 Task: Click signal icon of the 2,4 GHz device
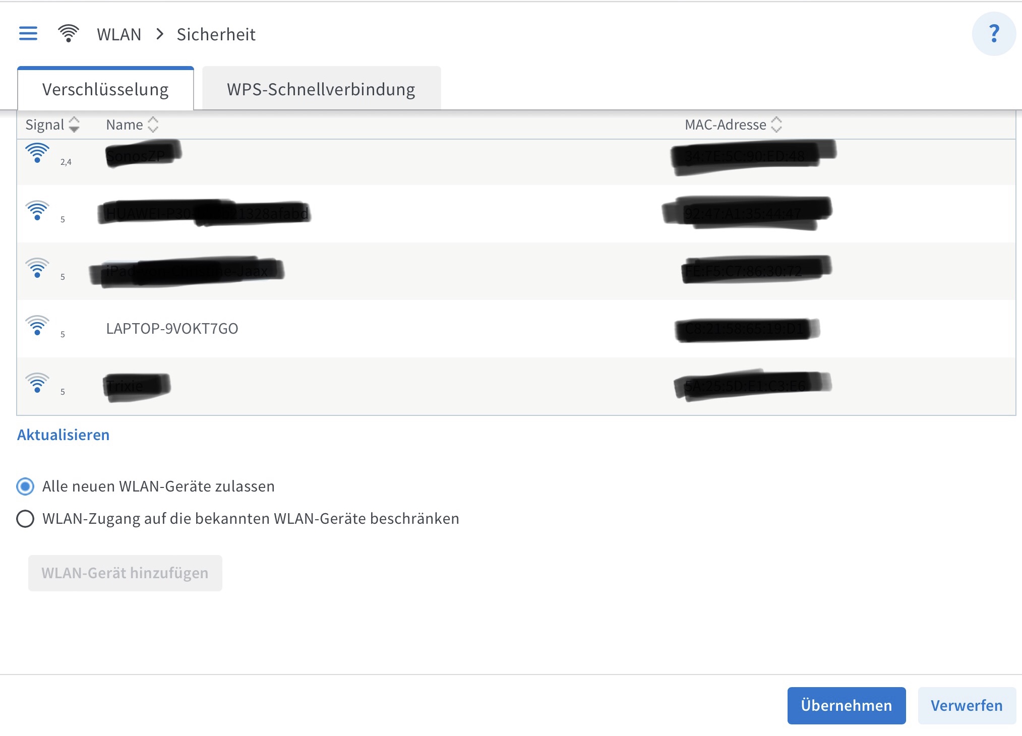click(x=37, y=153)
